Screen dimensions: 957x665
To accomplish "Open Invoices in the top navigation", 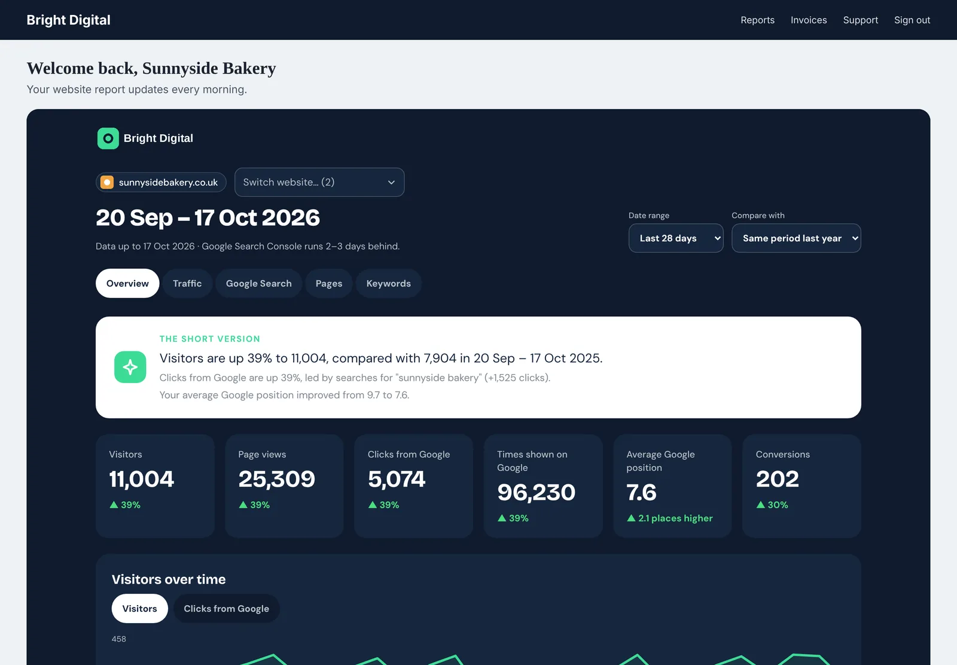I will (809, 20).
